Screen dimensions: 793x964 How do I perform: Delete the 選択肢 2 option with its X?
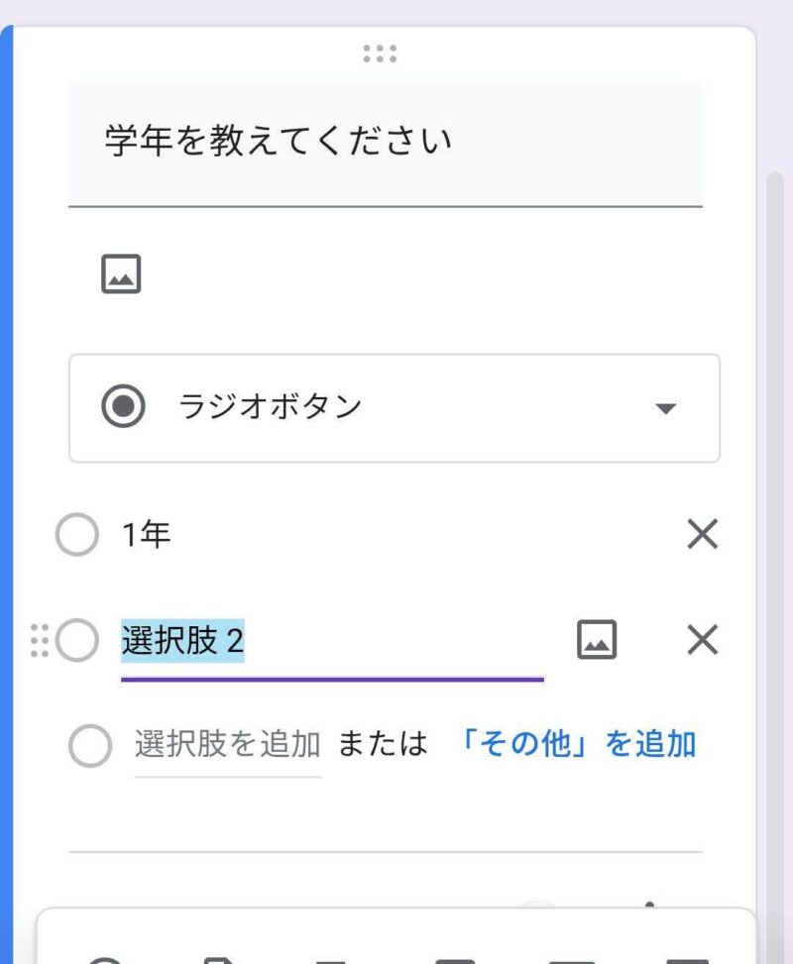[x=702, y=639]
